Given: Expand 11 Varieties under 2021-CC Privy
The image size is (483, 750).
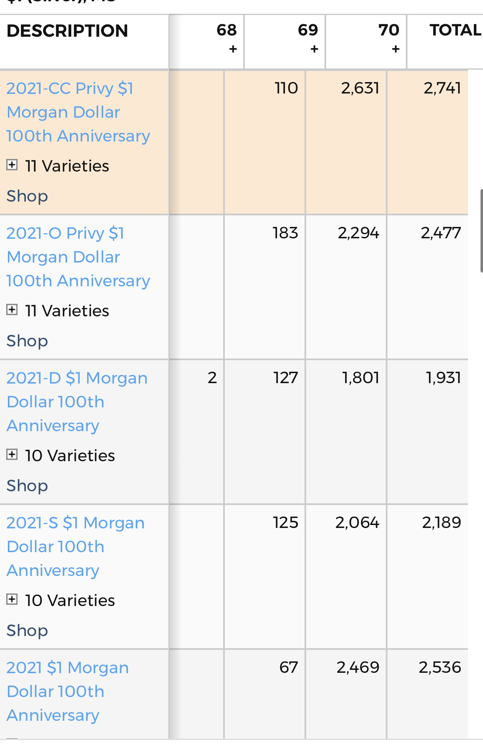Looking at the screenshot, I should tap(12, 165).
